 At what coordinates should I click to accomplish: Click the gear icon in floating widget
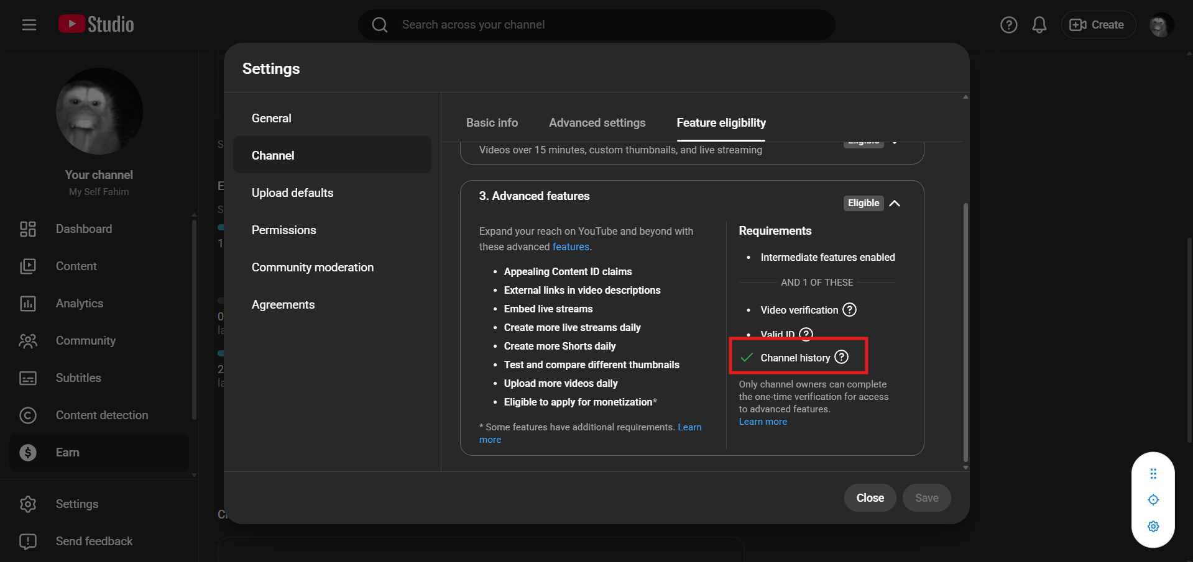(1153, 527)
